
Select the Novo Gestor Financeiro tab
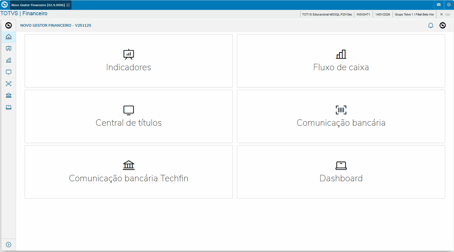38,5
